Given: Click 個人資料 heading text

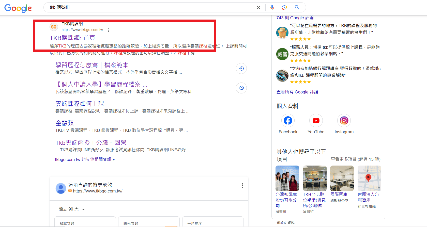Looking at the screenshot, I should (x=287, y=106).
